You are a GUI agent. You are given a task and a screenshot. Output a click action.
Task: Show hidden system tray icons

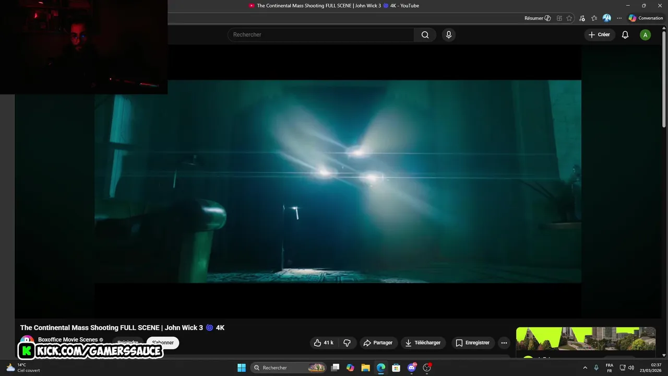click(x=585, y=368)
